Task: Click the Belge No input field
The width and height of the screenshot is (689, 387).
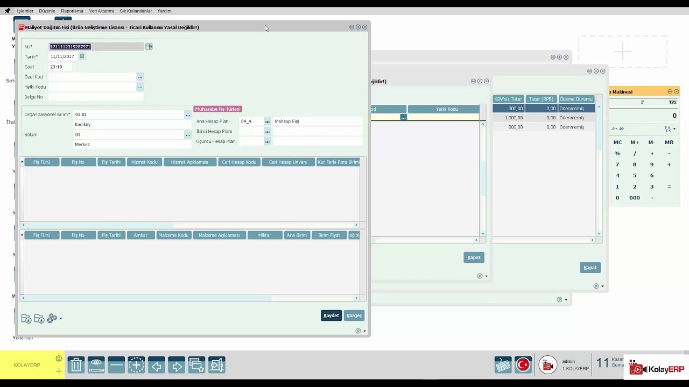Action: [96, 97]
